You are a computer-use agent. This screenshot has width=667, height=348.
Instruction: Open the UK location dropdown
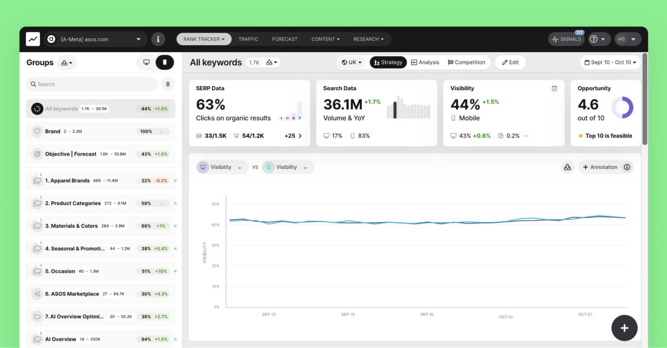[x=351, y=62]
